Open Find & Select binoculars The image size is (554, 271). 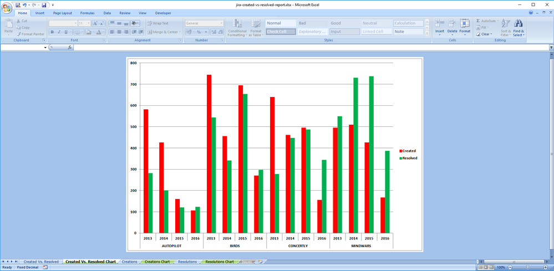[519, 28]
